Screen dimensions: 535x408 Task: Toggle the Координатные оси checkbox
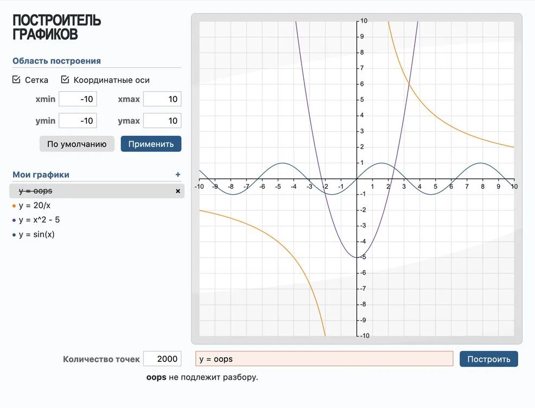coord(65,80)
